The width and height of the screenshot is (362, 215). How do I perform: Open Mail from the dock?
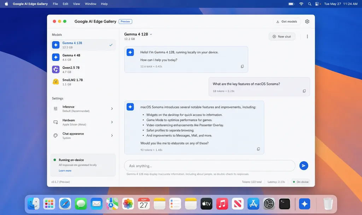click(97, 204)
